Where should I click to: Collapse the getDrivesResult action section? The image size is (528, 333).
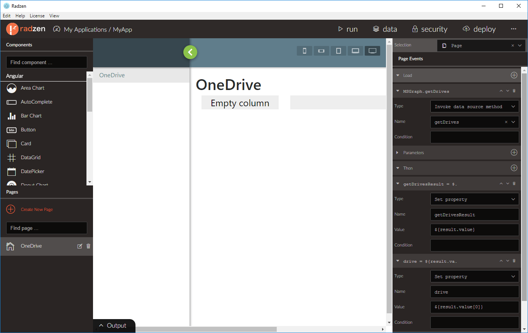[398, 184]
